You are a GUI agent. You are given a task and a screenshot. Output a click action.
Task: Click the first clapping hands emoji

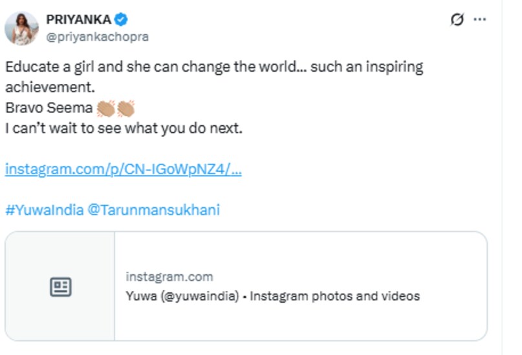[105, 108]
